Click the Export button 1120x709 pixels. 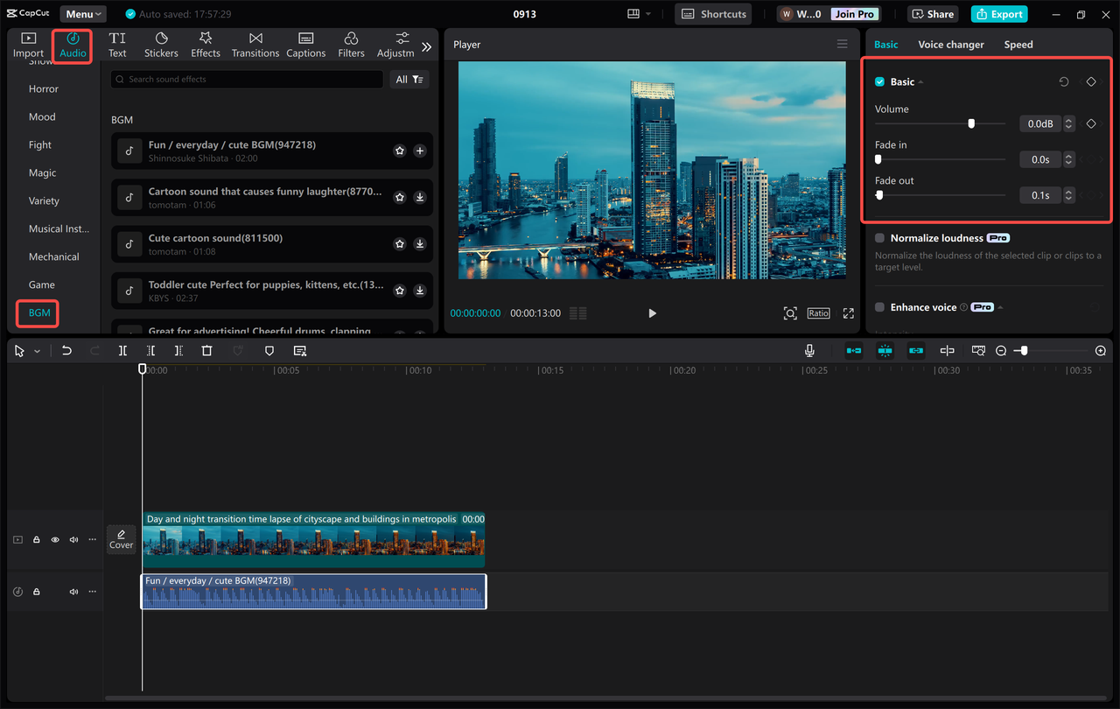click(998, 13)
